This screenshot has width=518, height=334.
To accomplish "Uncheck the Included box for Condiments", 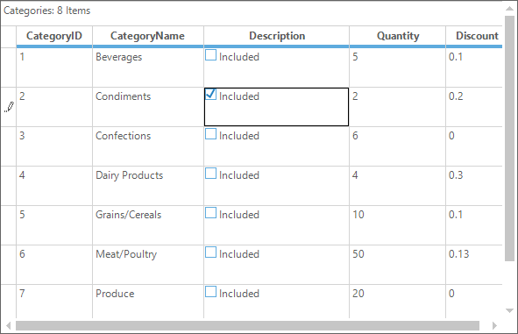I will click(x=210, y=95).
